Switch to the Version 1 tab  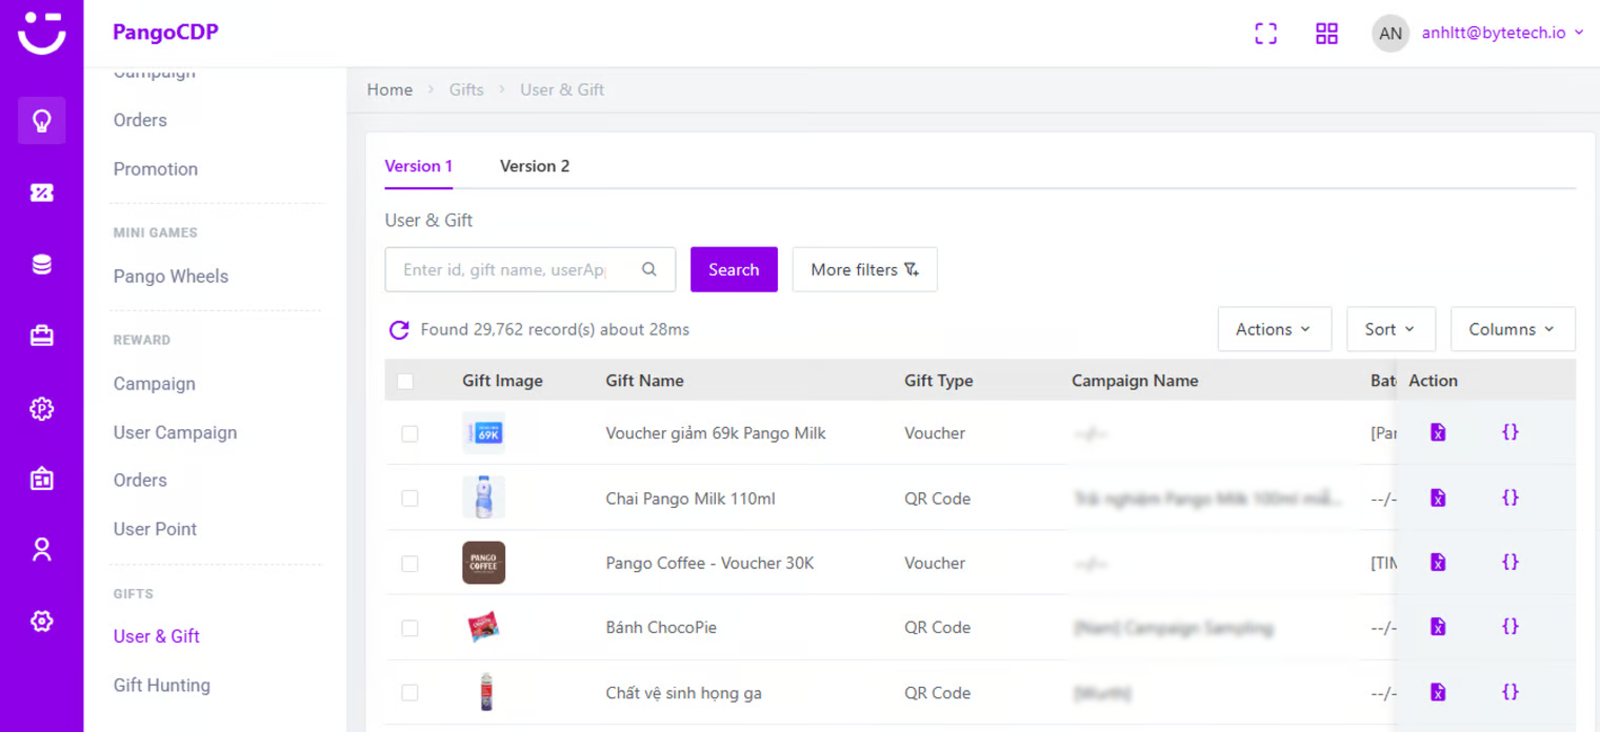pos(418,166)
